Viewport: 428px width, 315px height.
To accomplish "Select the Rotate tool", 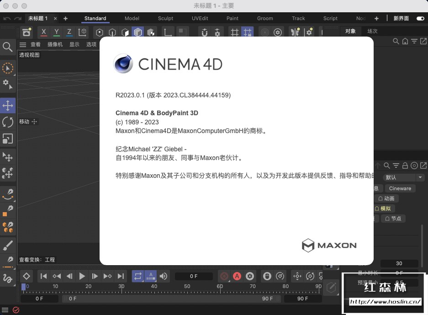I will coord(8,122).
